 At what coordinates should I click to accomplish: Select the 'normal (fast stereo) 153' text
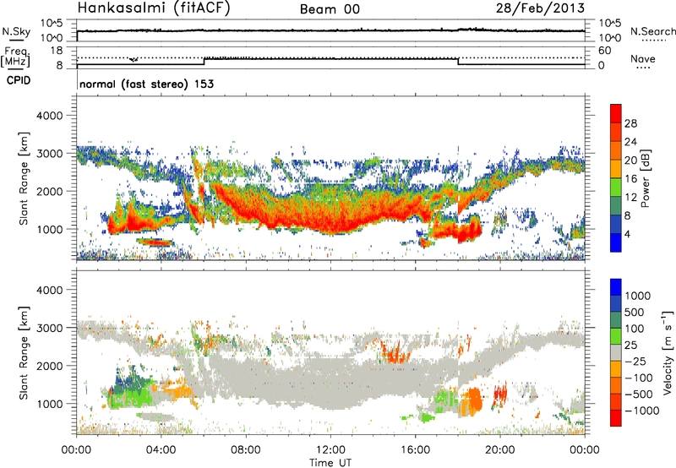tap(146, 84)
